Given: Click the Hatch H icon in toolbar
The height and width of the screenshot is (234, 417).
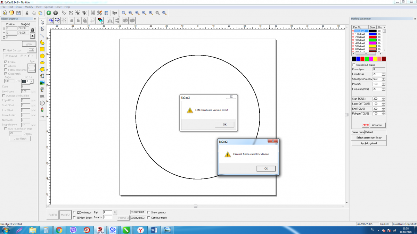Looking at the screenshot, I should [93, 13].
